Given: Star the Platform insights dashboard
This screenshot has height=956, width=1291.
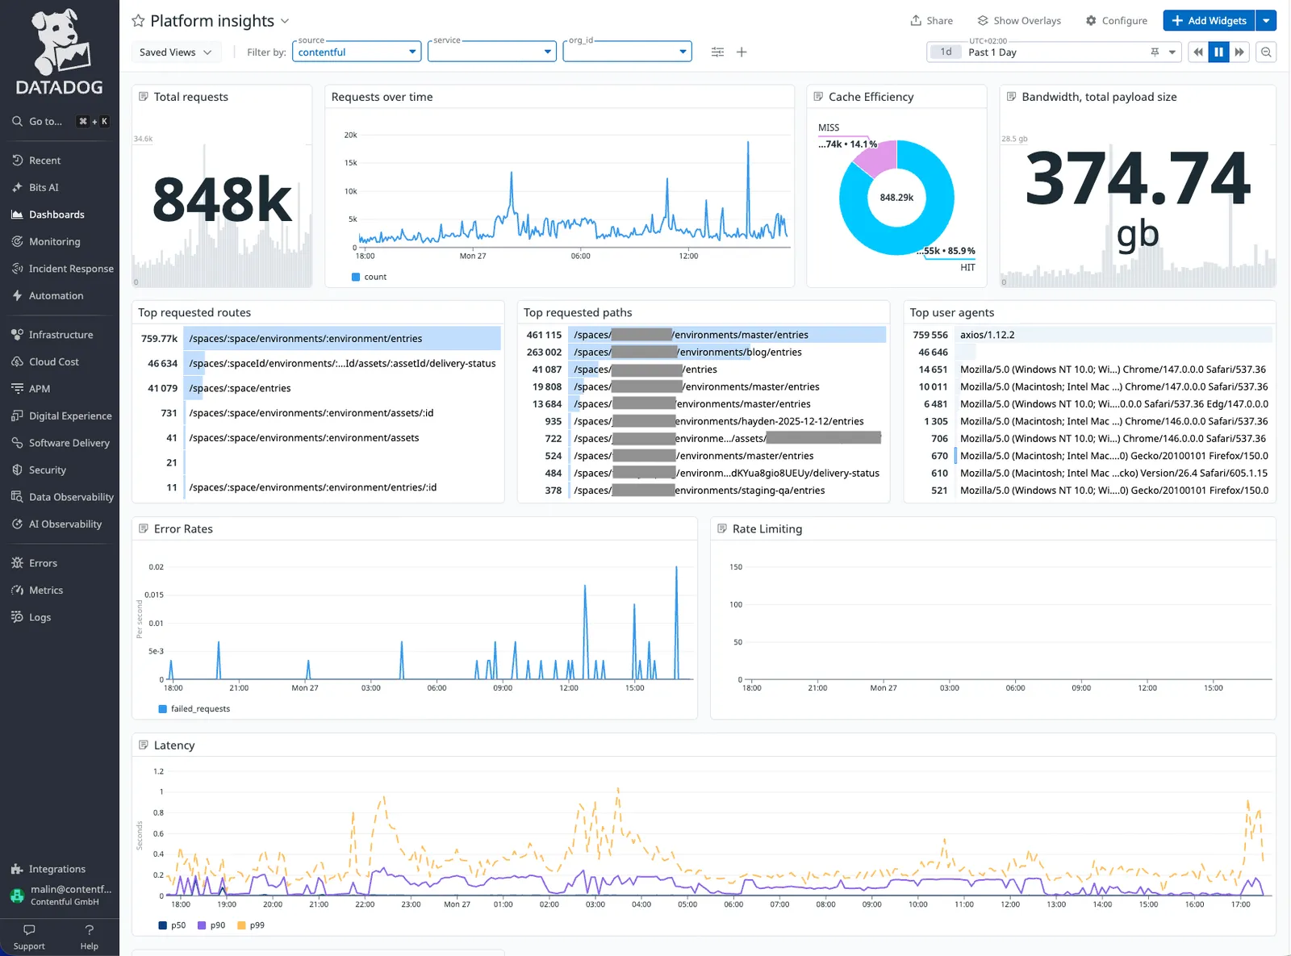Looking at the screenshot, I should point(138,21).
